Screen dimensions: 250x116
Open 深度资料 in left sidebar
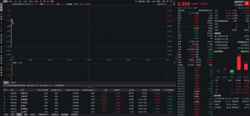click(x=1, y=59)
